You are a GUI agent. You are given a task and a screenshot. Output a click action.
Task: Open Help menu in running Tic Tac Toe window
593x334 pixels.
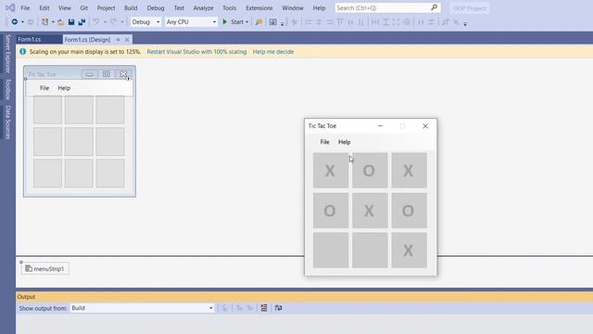coord(344,142)
